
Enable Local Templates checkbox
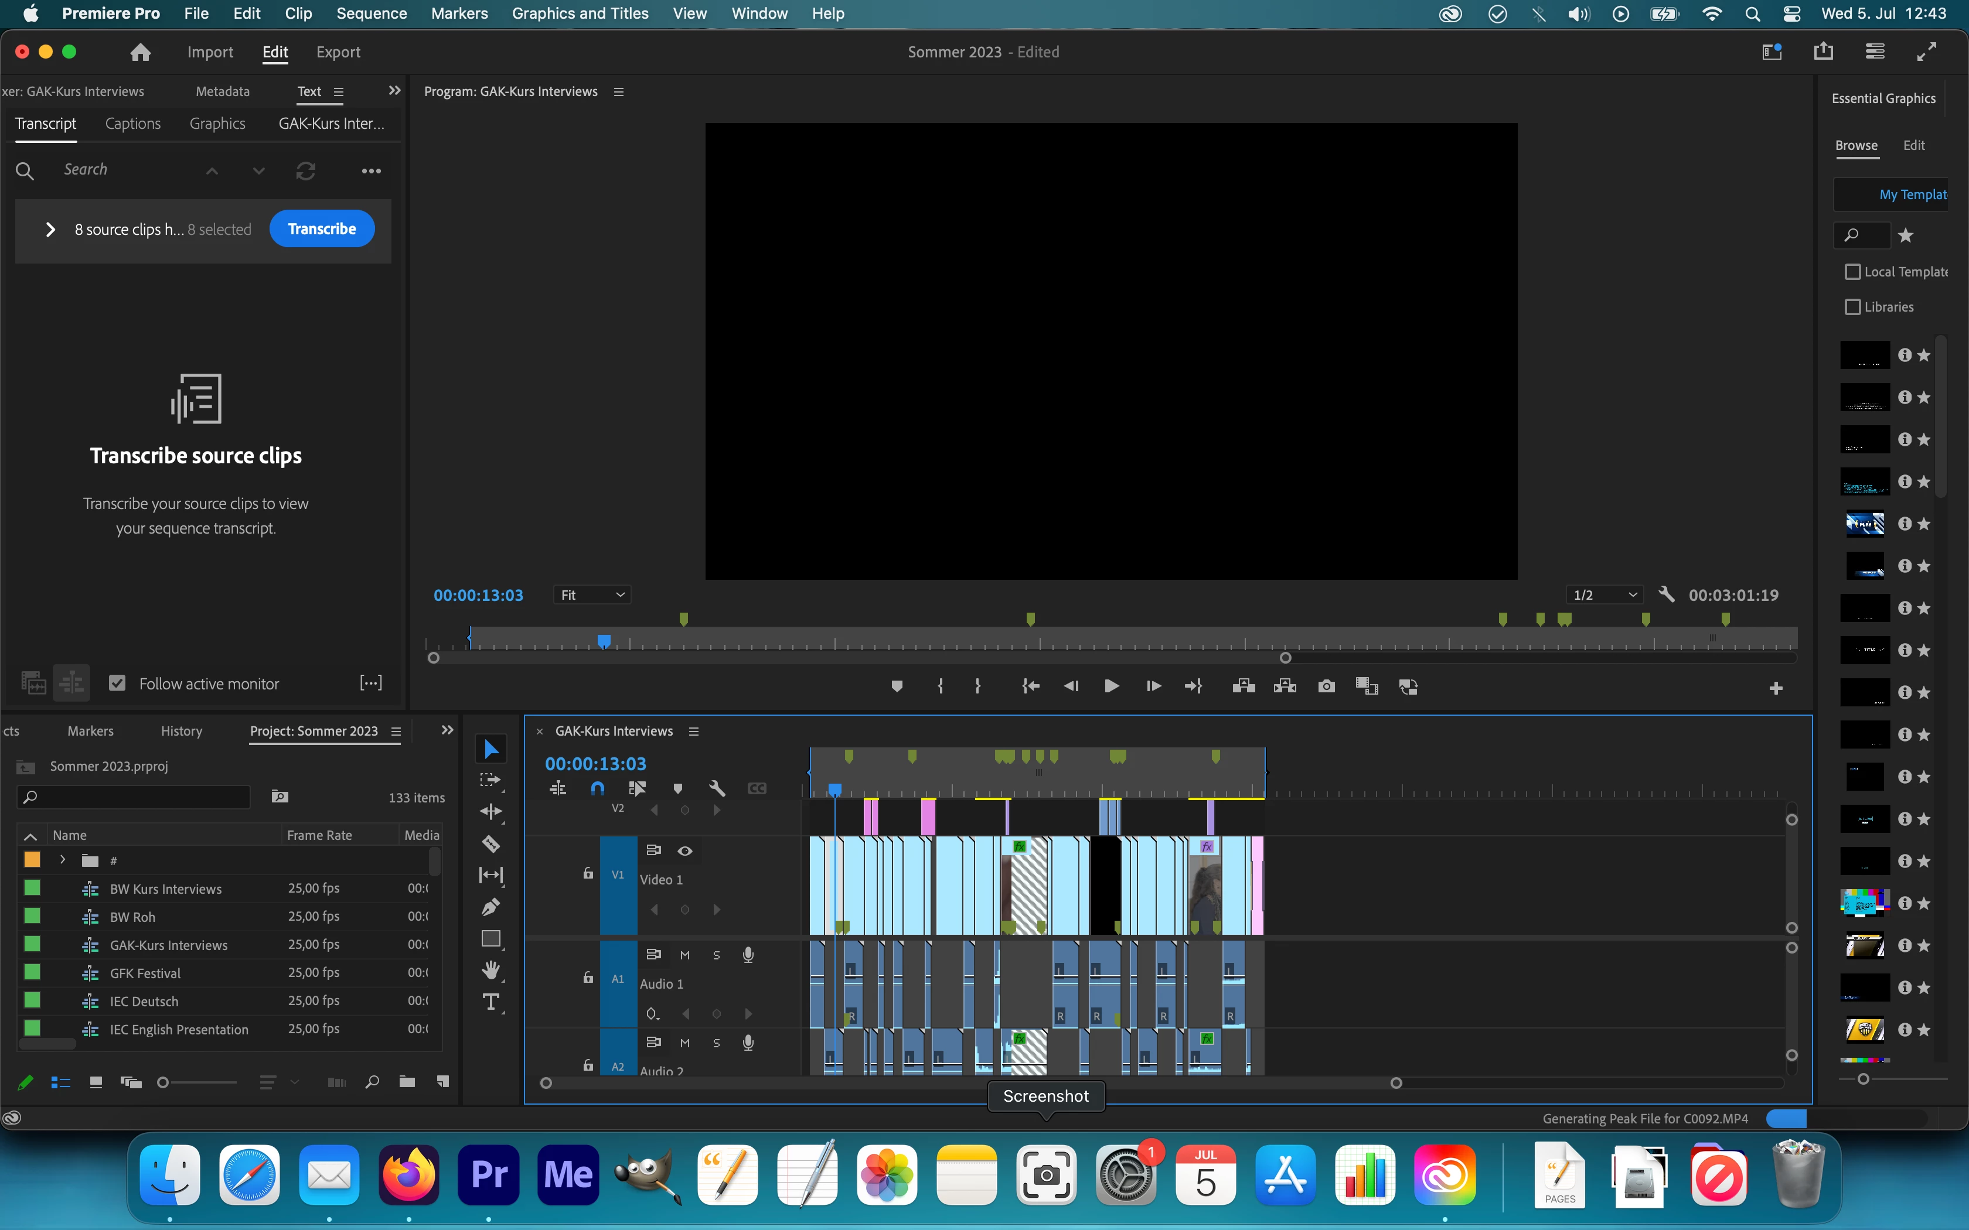[1852, 272]
